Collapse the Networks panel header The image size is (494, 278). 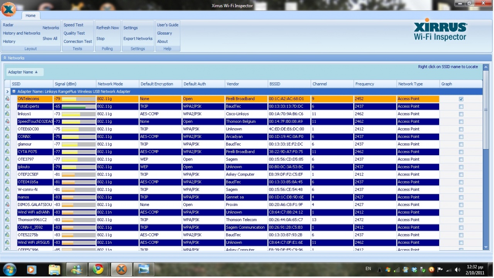5,58
